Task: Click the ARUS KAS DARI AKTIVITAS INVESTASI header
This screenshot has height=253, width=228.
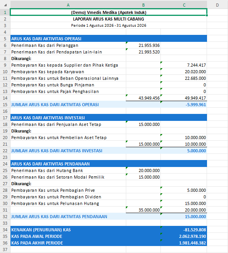Action: pyautogui.click(x=108, y=118)
